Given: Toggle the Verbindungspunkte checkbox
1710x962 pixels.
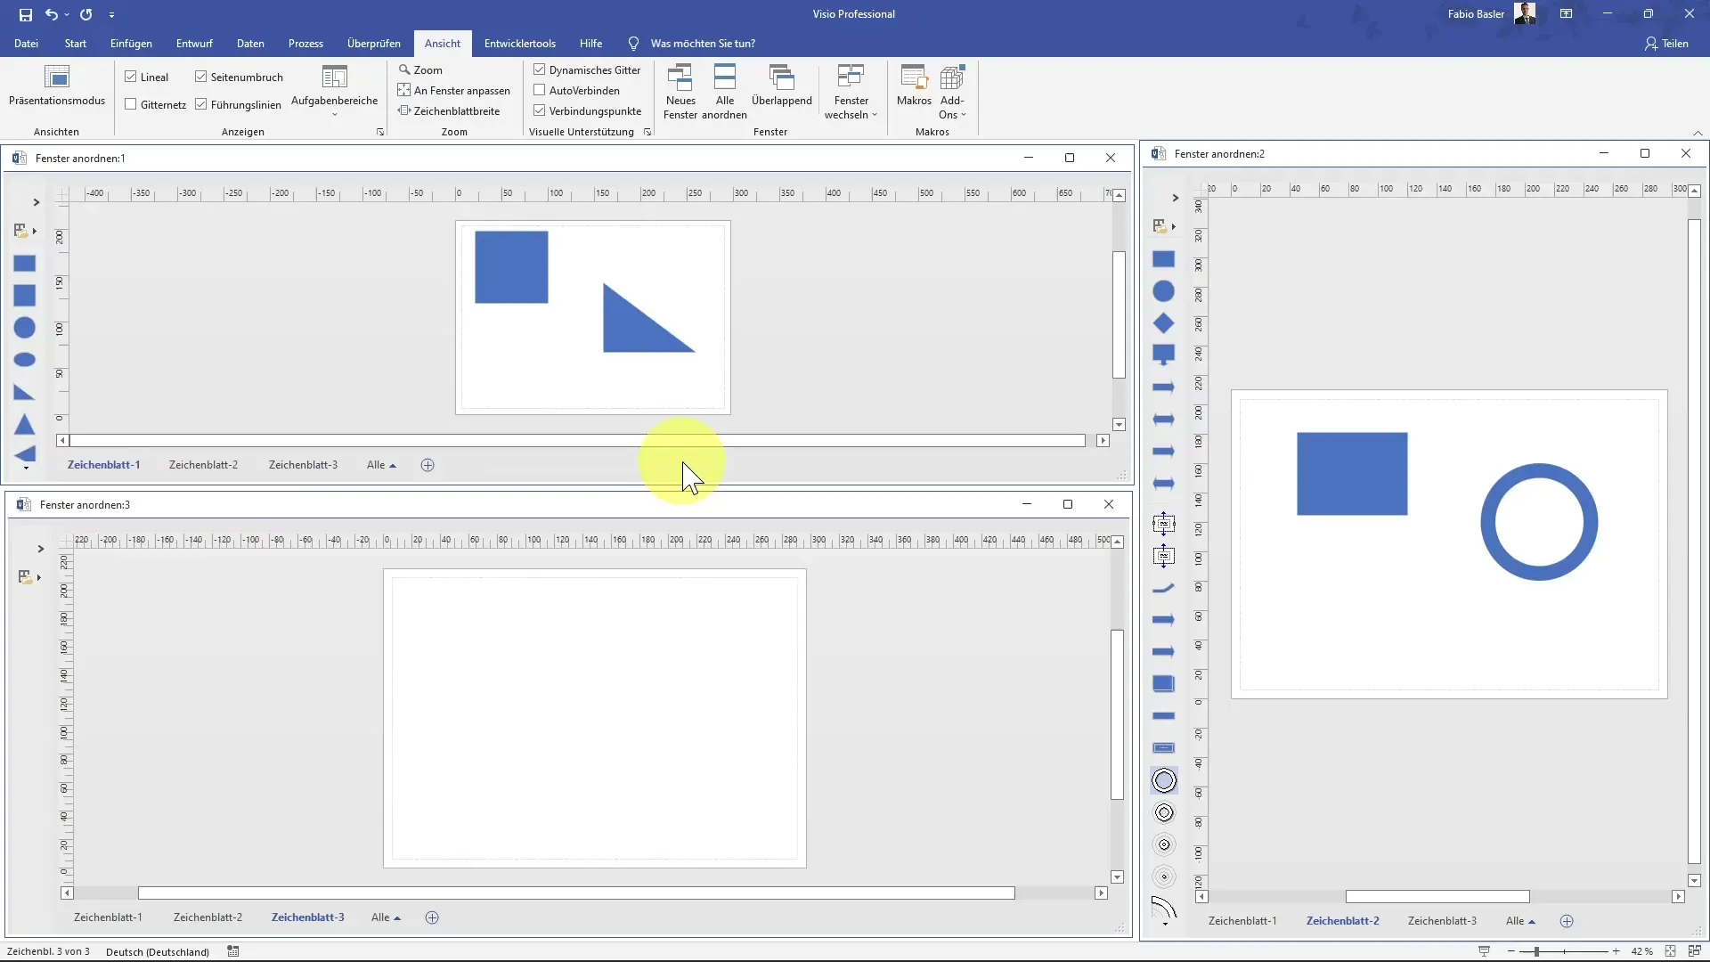Looking at the screenshot, I should [x=540, y=110].
